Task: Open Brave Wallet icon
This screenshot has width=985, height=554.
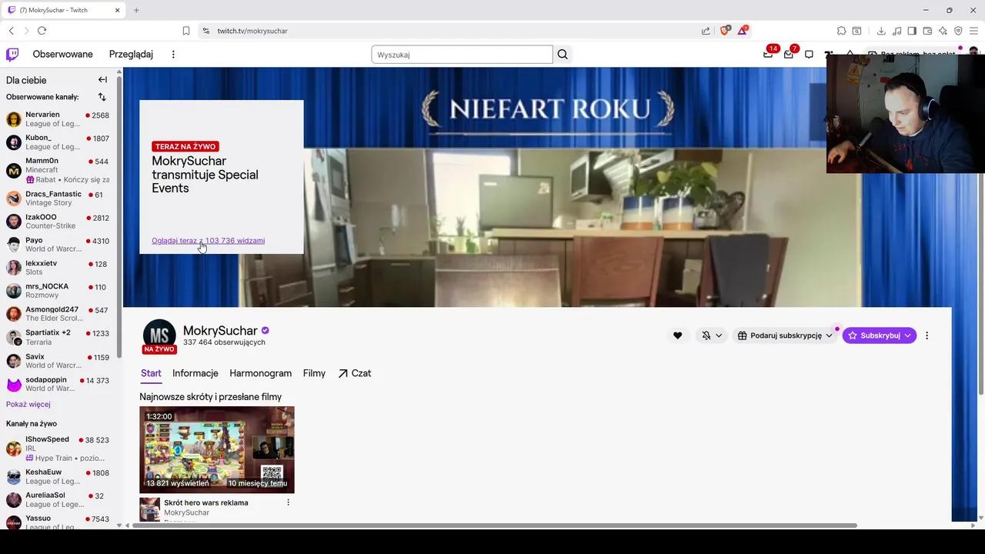Action: coord(927,31)
